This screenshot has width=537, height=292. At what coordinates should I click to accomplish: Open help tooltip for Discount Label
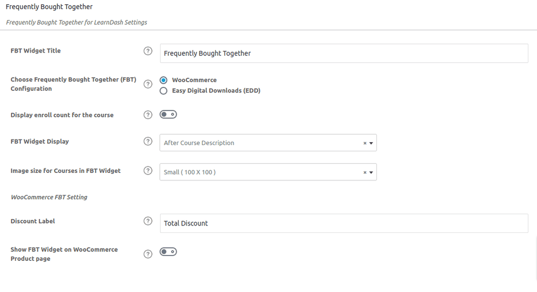click(x=148, y=221)
